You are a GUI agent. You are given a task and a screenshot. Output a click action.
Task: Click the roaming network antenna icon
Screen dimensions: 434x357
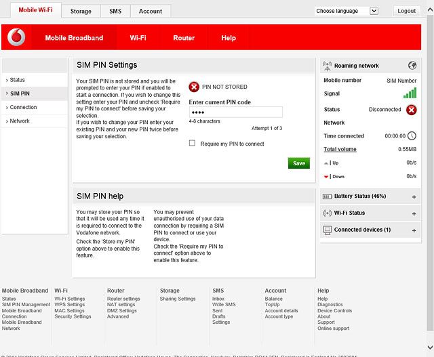pos(327,66)
